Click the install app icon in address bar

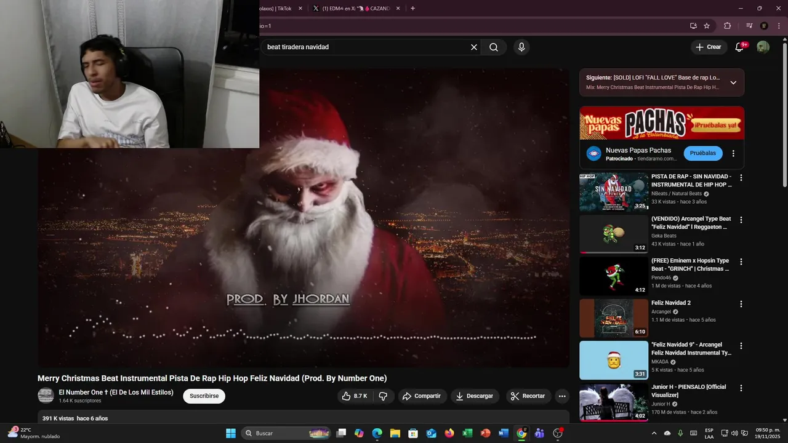[x=693, y=26]
